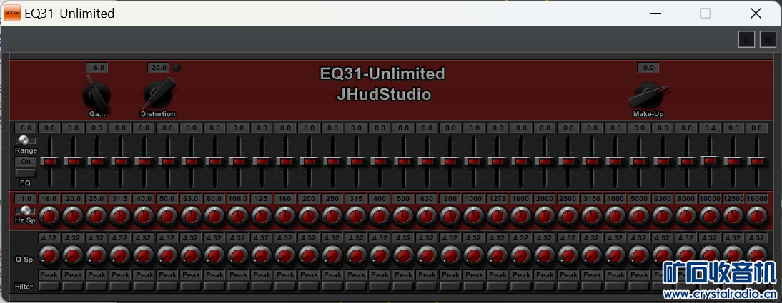Click the 31.5 Hz frequency knob
The image size is (782, 303).
coord(120,217)
